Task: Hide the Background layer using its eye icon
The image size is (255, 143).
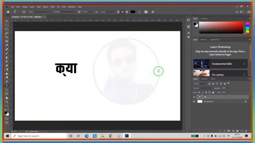Action: pos(194,102)
